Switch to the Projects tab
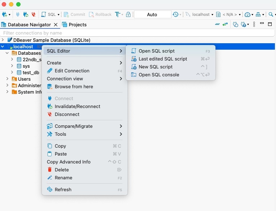276x211 pixels. tap(74, 24)
